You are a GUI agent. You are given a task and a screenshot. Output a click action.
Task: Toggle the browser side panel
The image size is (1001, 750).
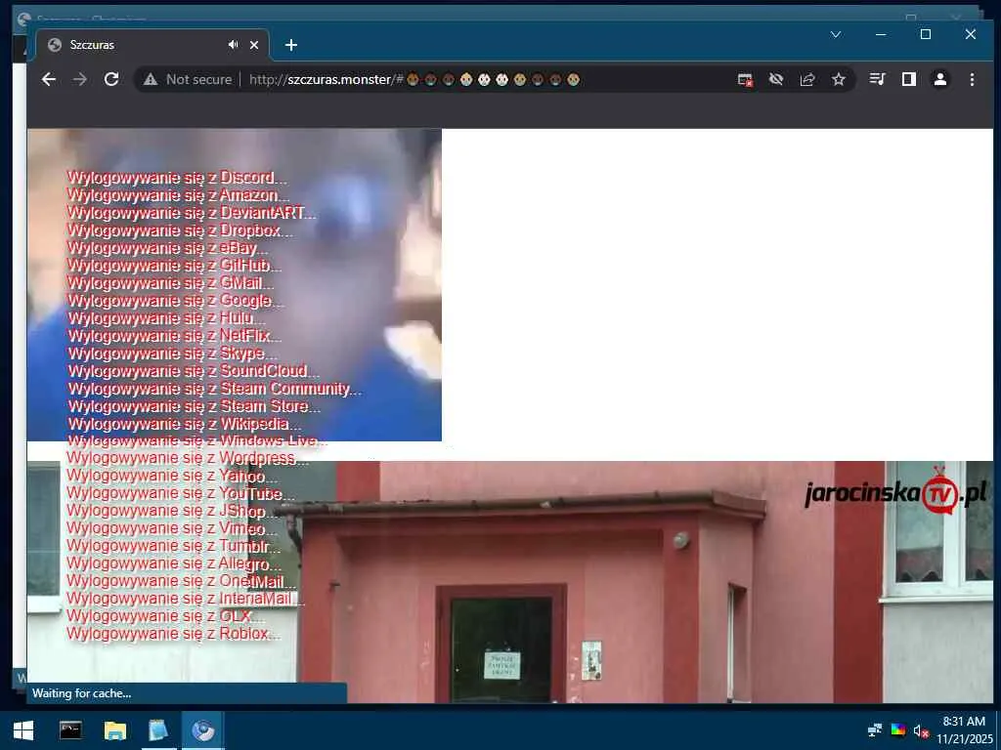(x=909, y=79)
